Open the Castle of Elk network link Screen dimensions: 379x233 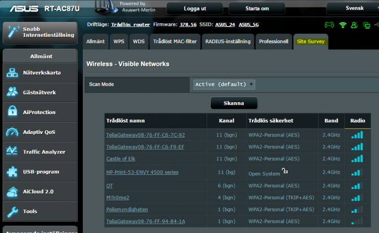[121, 159]
